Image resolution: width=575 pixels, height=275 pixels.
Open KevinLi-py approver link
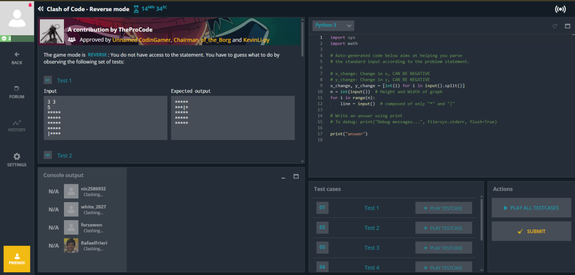point(256,40)
